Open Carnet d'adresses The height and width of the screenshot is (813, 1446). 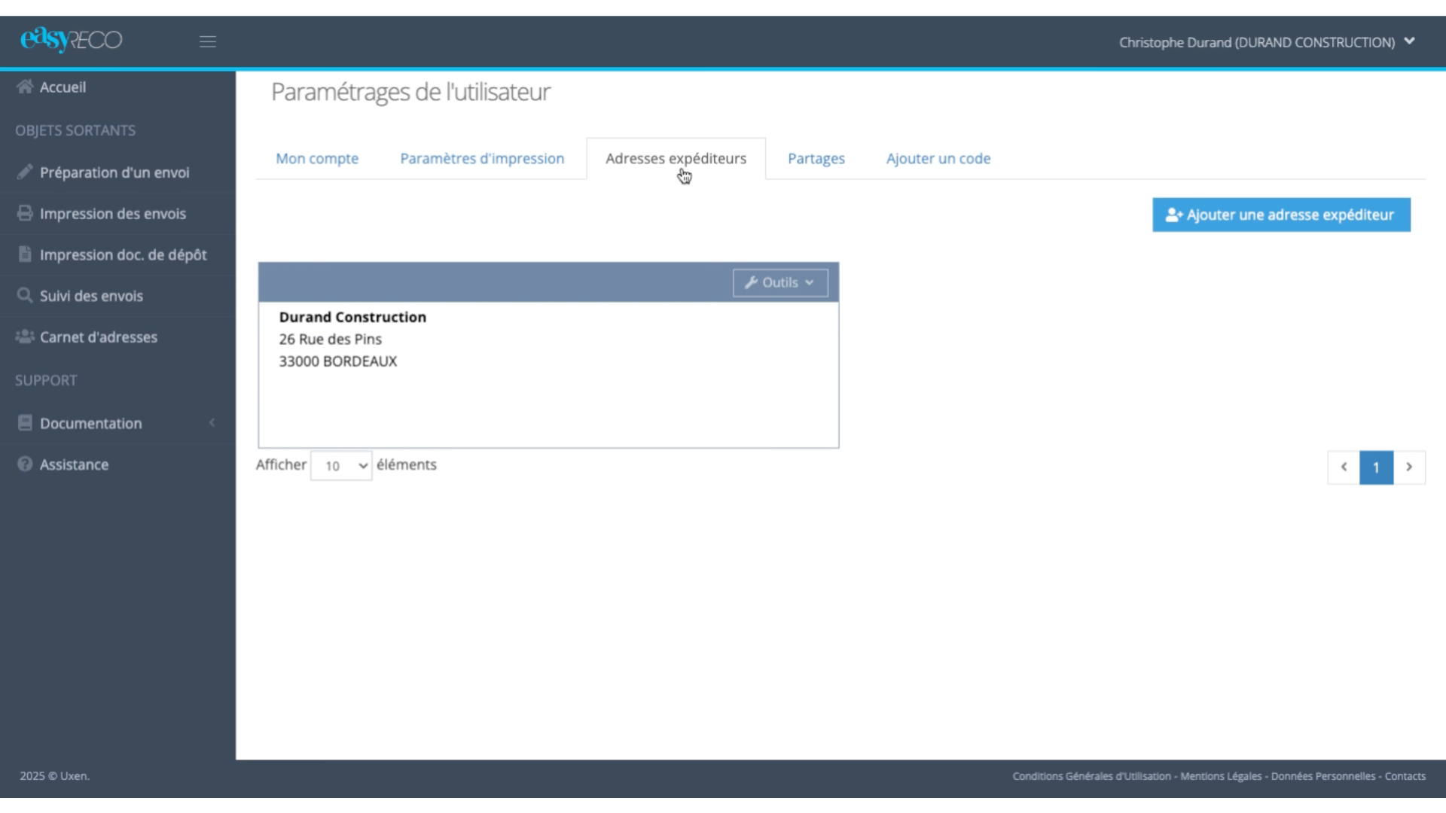click(99, 337)
